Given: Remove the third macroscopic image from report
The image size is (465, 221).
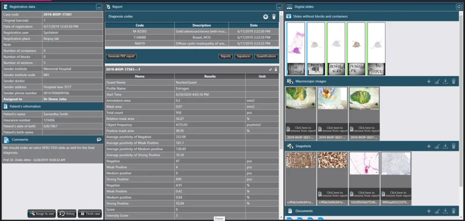Looking at the screenshot, I should pos(364,129).
